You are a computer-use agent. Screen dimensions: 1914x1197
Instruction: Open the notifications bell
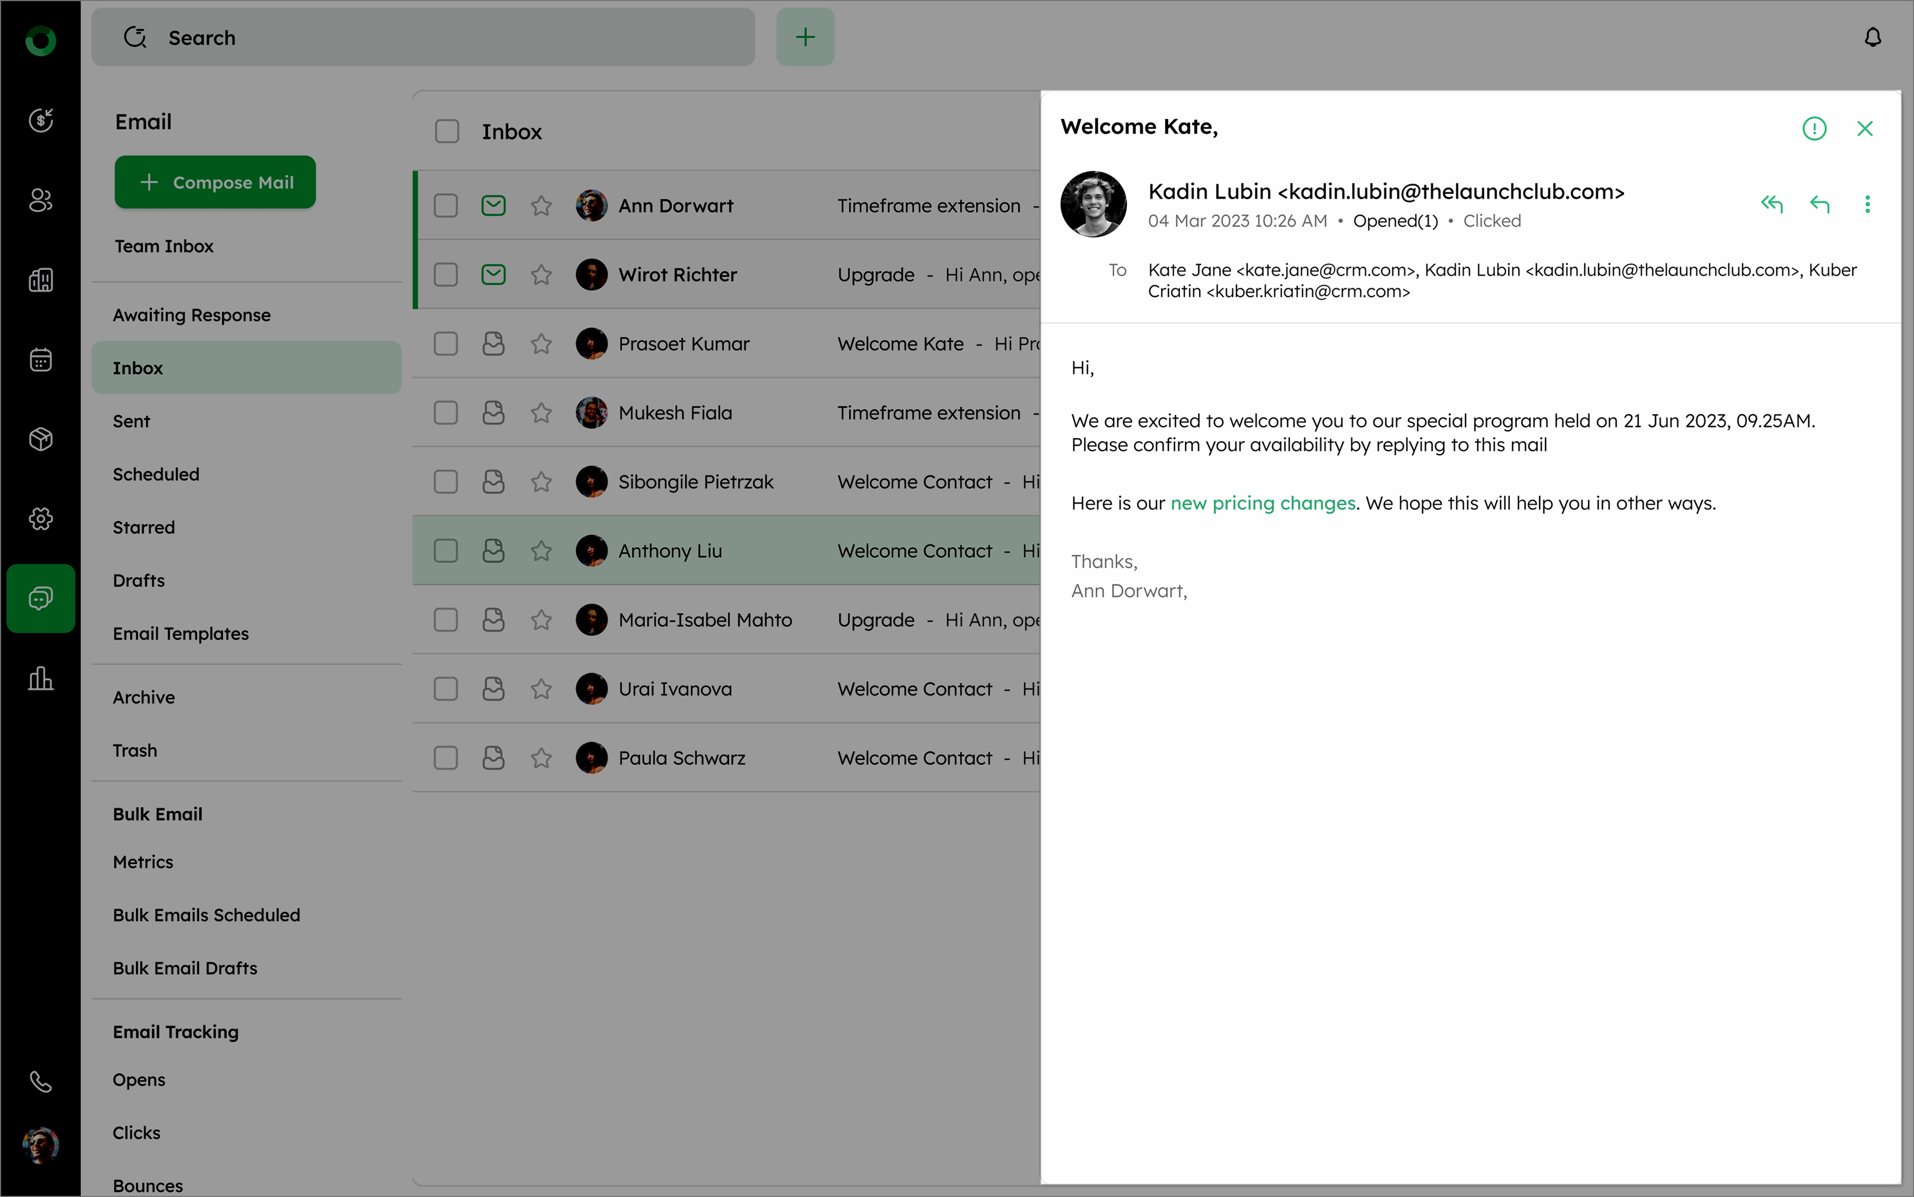[1872, 37]
